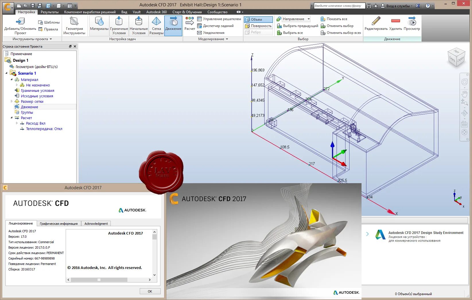Open Управление решателем solver manager
The height and width of the screenshot is (300, 472).
tap(219, 19)
